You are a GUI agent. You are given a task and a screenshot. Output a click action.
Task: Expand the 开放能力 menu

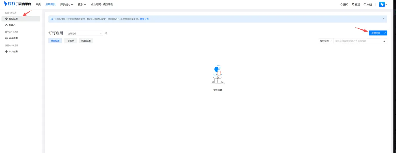(67, 5)
